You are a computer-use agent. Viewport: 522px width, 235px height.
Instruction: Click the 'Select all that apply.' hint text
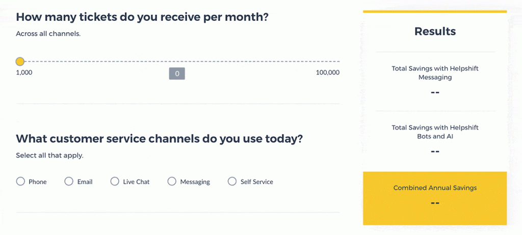49,155
